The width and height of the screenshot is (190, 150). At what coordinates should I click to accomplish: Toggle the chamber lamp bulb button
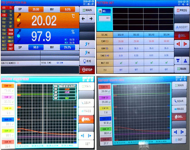(x=87, y=61)
